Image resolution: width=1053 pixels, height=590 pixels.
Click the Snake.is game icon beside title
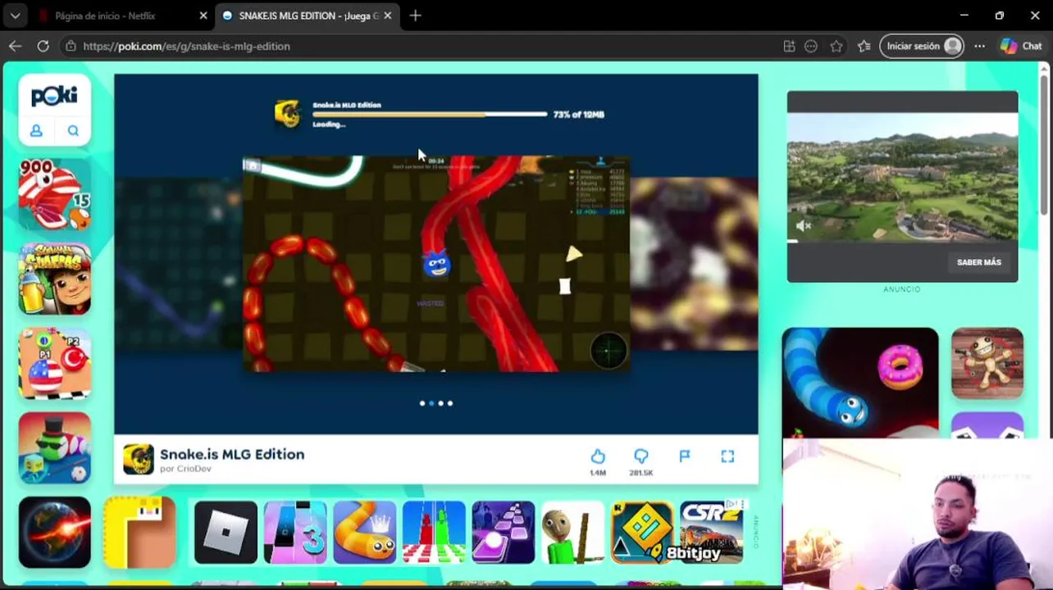[139, 460]
